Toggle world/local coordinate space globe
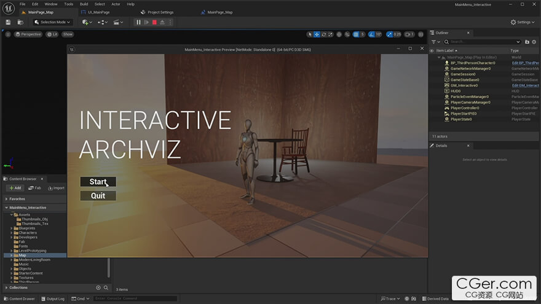 (339, 34)
